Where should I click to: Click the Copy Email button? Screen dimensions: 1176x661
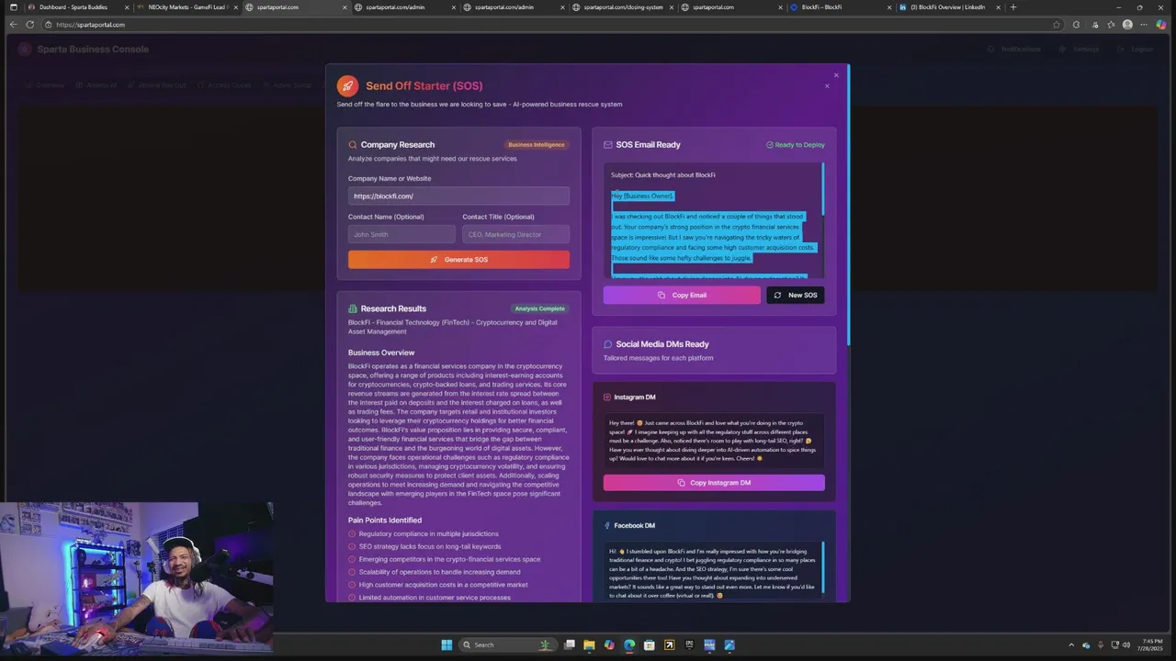[x=682, y=295]
